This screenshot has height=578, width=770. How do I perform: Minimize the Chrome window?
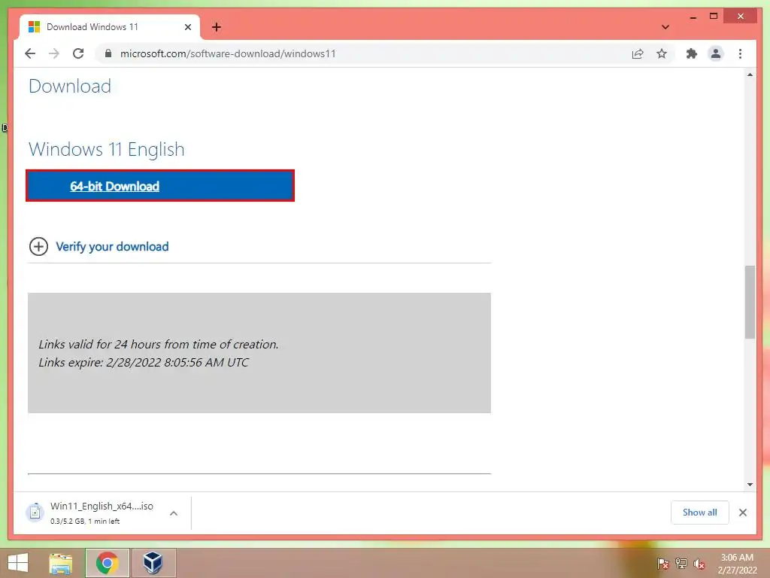(x=693, y=17)
